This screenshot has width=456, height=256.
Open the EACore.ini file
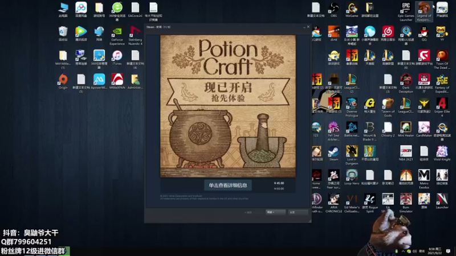point(135,10)
